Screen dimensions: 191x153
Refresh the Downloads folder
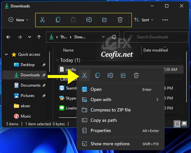tap(114, 37)
